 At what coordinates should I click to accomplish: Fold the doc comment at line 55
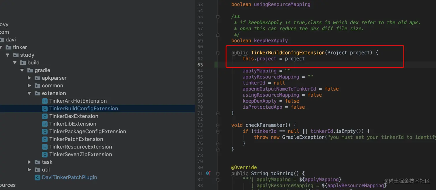click(218, 17)
